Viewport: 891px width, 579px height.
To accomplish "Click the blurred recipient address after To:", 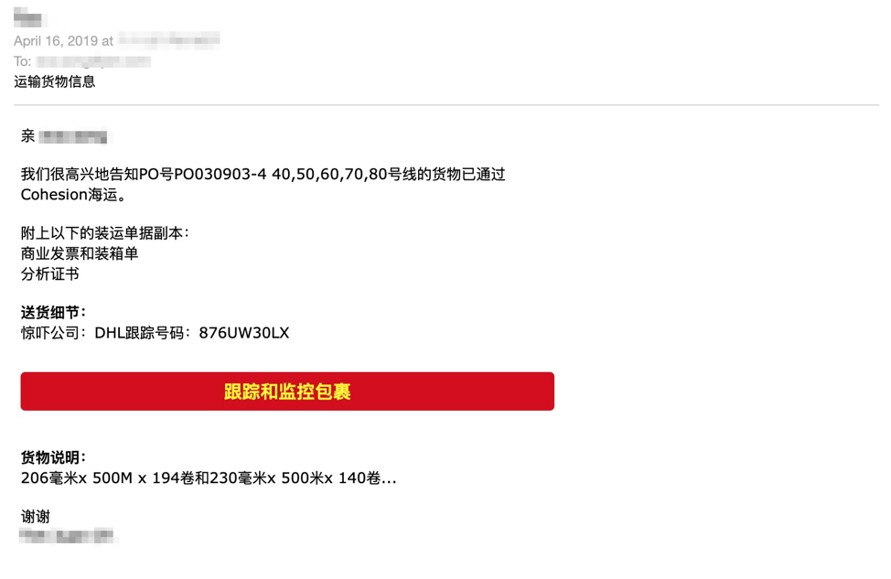I will click(93, 60).
